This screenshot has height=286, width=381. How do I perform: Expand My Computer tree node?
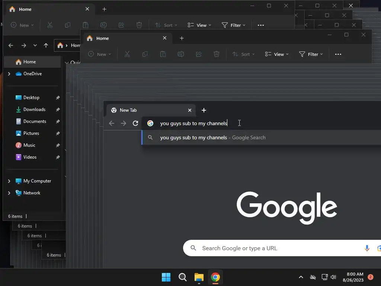click(x=9, y=181)
